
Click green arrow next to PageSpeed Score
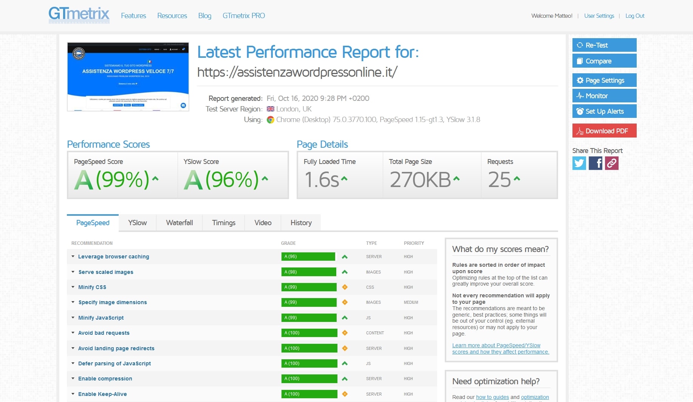point(155,179)
